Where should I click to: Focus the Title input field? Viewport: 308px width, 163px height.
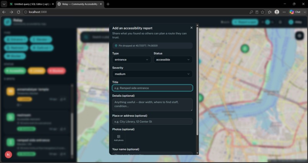pos(152,88)
